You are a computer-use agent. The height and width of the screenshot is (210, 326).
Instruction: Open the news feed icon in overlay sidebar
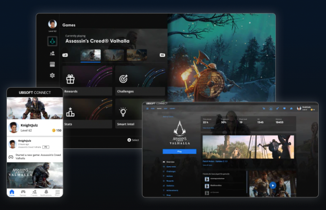pos(52,64)
